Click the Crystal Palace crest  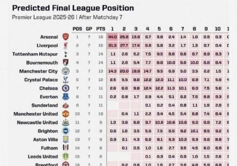tap(65, 80)
